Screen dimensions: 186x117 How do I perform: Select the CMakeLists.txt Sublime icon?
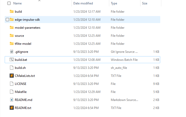coord(11,76)
